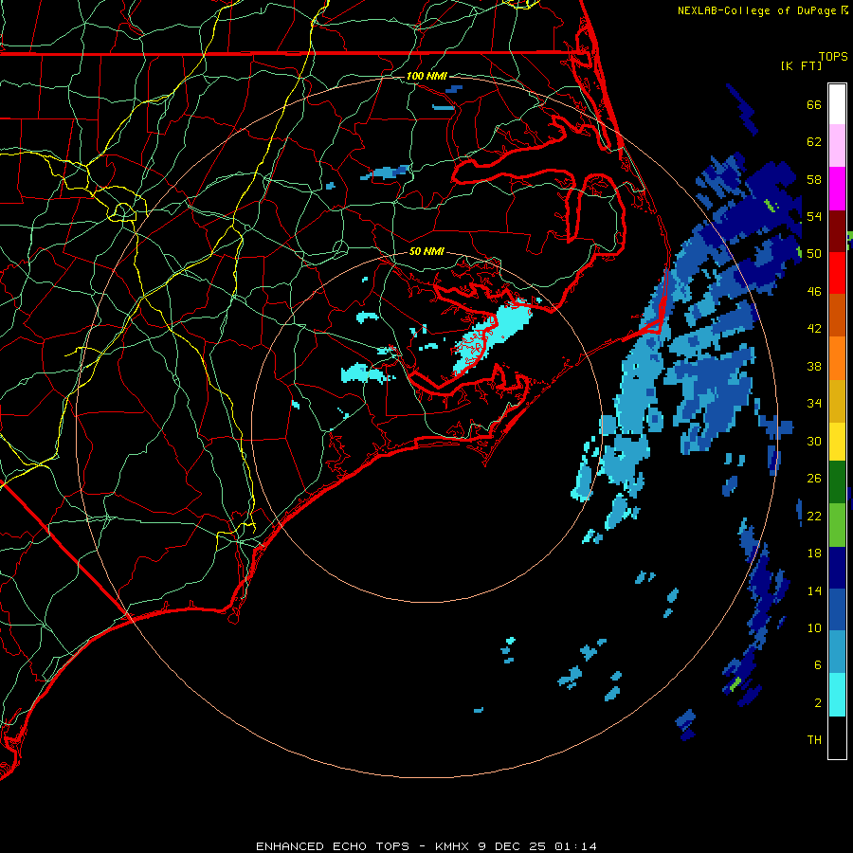The height and width of the screenshot is (853, 853).
Task: Choose the burnt orange legend swatch
Action: tap(837, 315)
